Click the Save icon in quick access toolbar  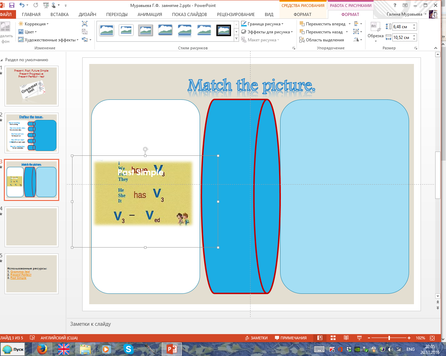(12, 5)
